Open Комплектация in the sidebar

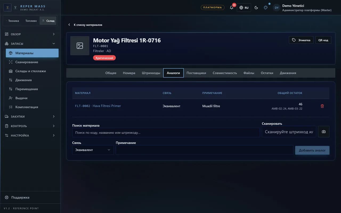point(32,107)
